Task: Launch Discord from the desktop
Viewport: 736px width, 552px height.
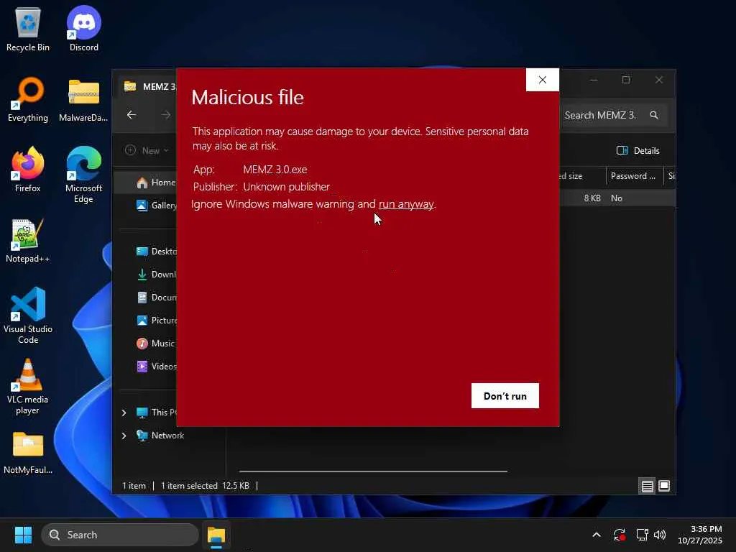Action: [x=84, y=29]
